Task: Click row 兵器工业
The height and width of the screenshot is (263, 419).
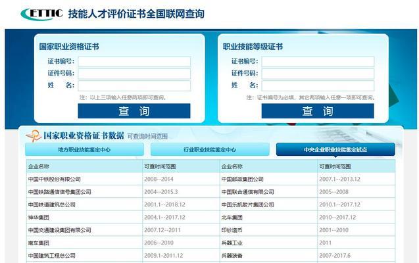Action: (232, 243)
